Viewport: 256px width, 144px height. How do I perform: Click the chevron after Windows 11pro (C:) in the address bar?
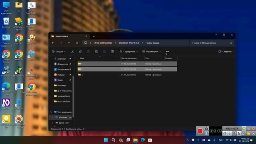(x=142, y=43)
